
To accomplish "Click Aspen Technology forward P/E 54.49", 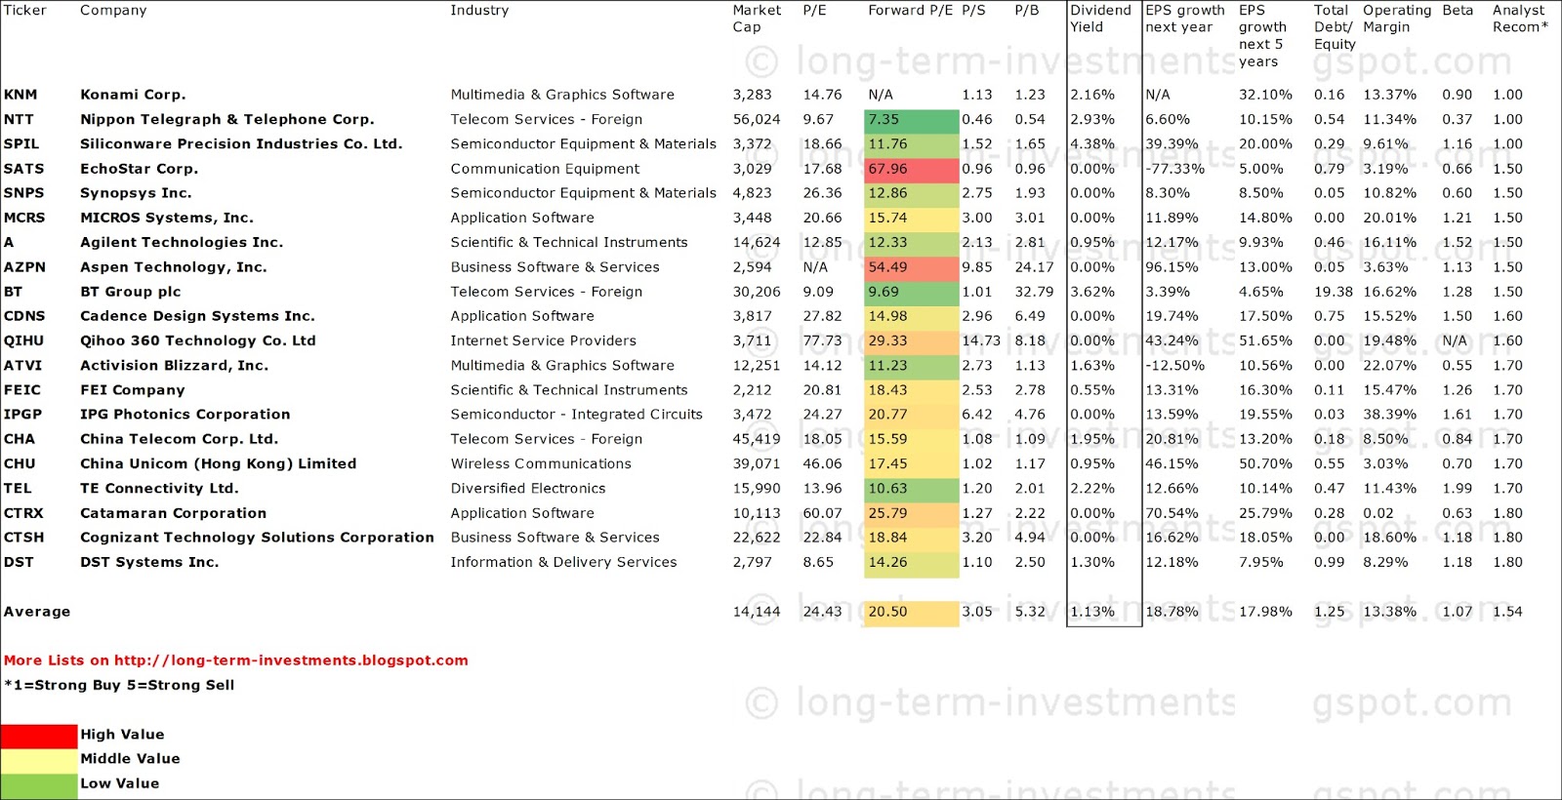I will [912, 267].
